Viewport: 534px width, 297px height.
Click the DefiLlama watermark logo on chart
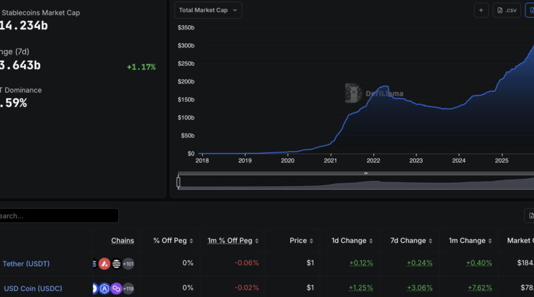354,93
